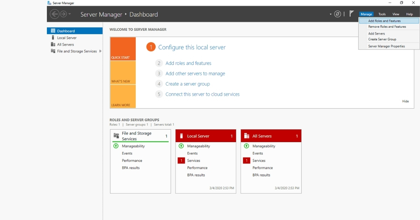Click the back navigation arrow
The height and width of the screenshot is (220, 420).
click(55, 14)
